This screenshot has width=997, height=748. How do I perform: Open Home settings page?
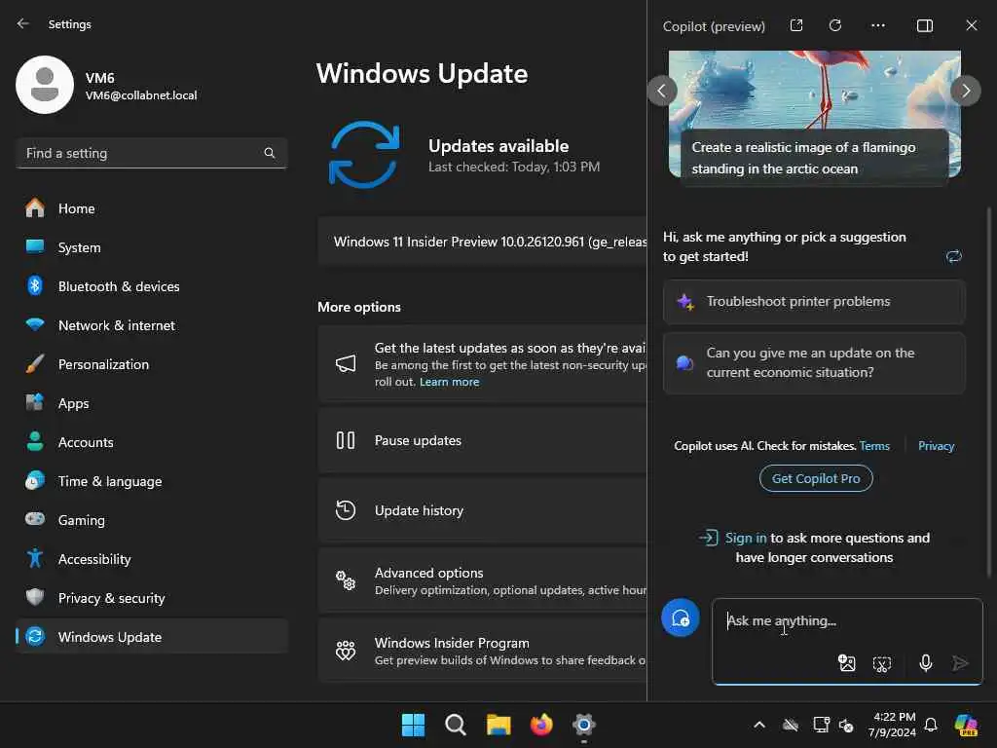152,208
